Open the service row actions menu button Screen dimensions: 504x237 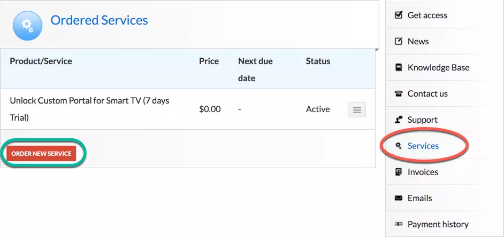pyautogui.click(x=357, y=109)
